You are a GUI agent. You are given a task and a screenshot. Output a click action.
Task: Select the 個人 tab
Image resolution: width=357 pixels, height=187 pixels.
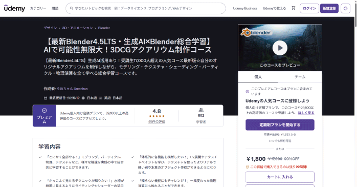258,77
